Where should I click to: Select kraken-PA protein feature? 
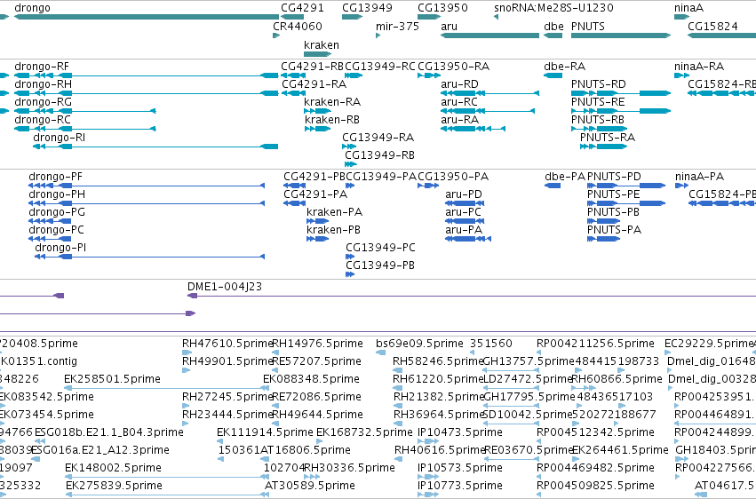(318, 221)
